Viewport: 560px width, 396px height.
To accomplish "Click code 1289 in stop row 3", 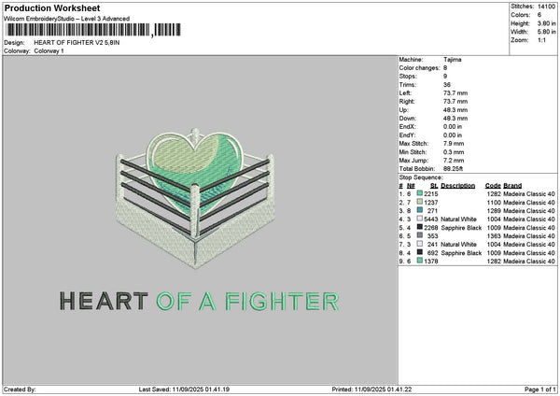I will [494, 211].
